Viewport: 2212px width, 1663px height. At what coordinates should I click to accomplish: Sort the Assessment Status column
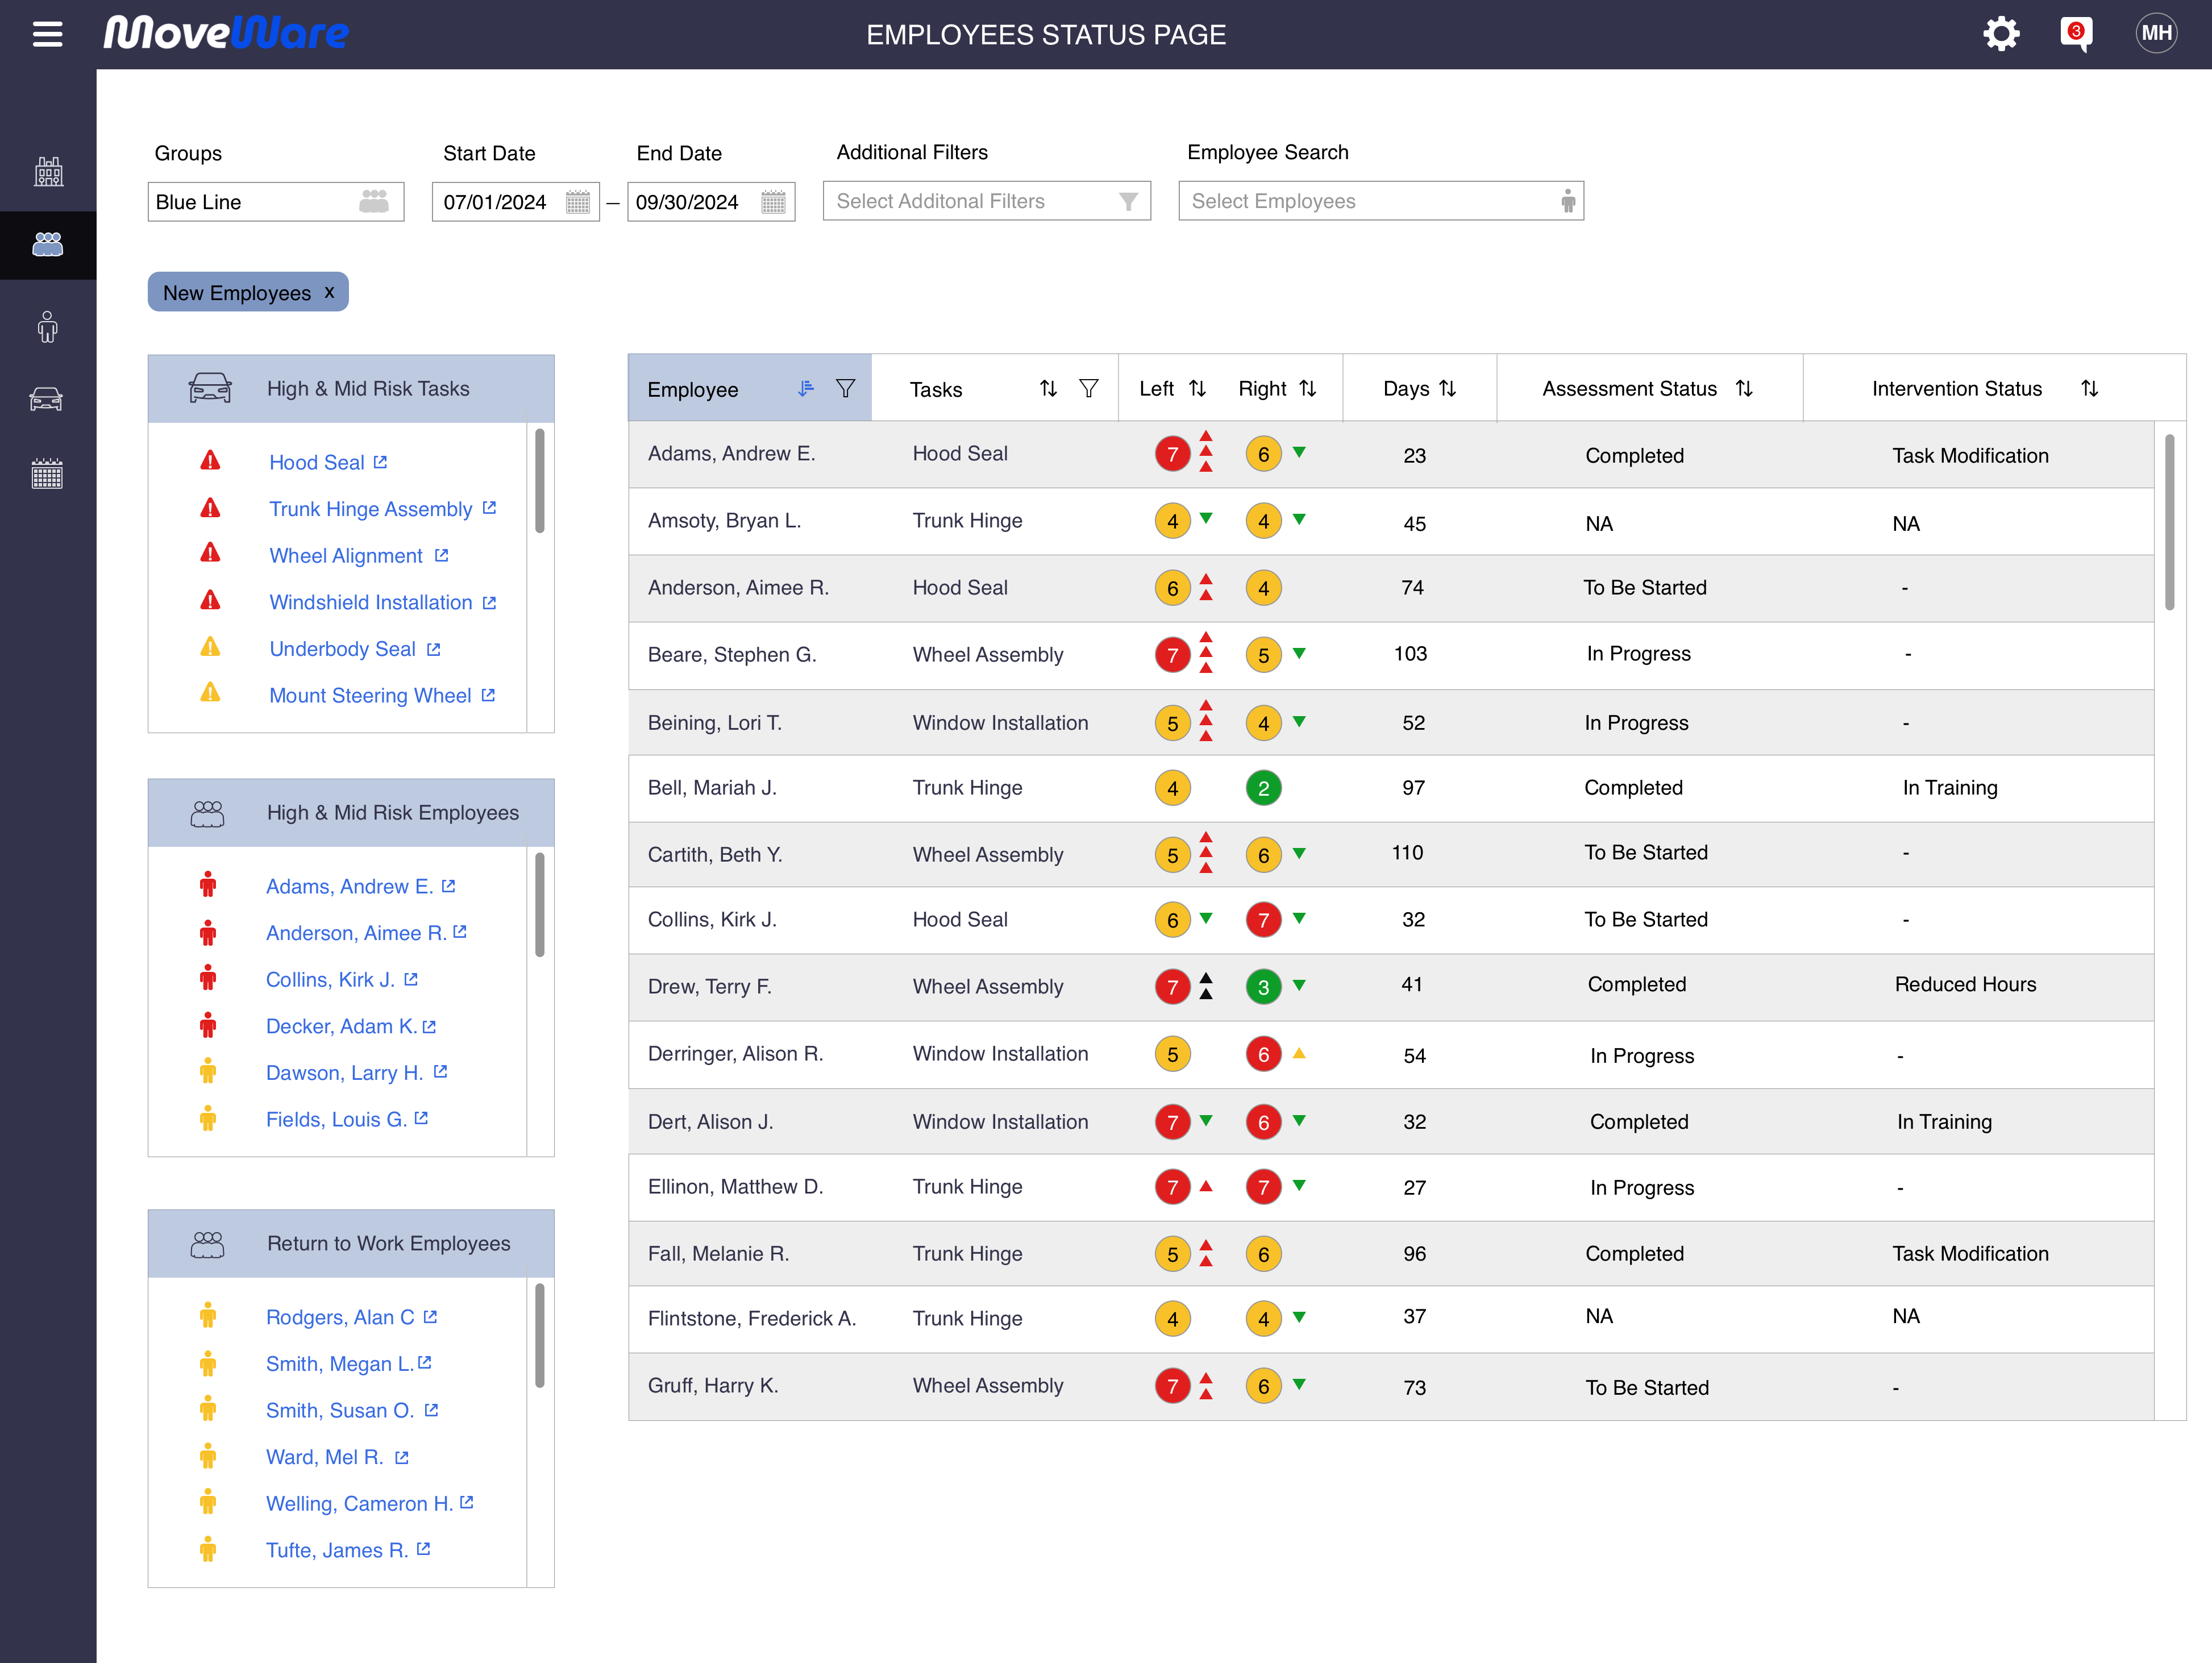1745,388
